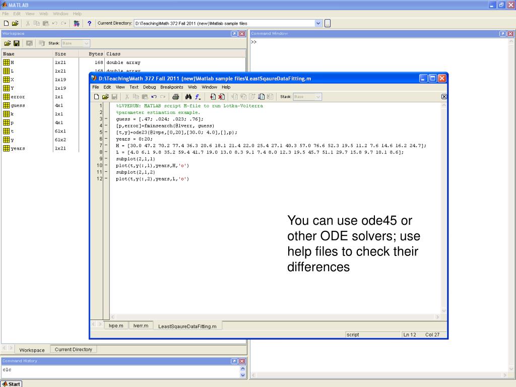The width and height of the screenshot is (516, 387).
Task: Toggle breakpoint dash on line 10
Action: 106,165
